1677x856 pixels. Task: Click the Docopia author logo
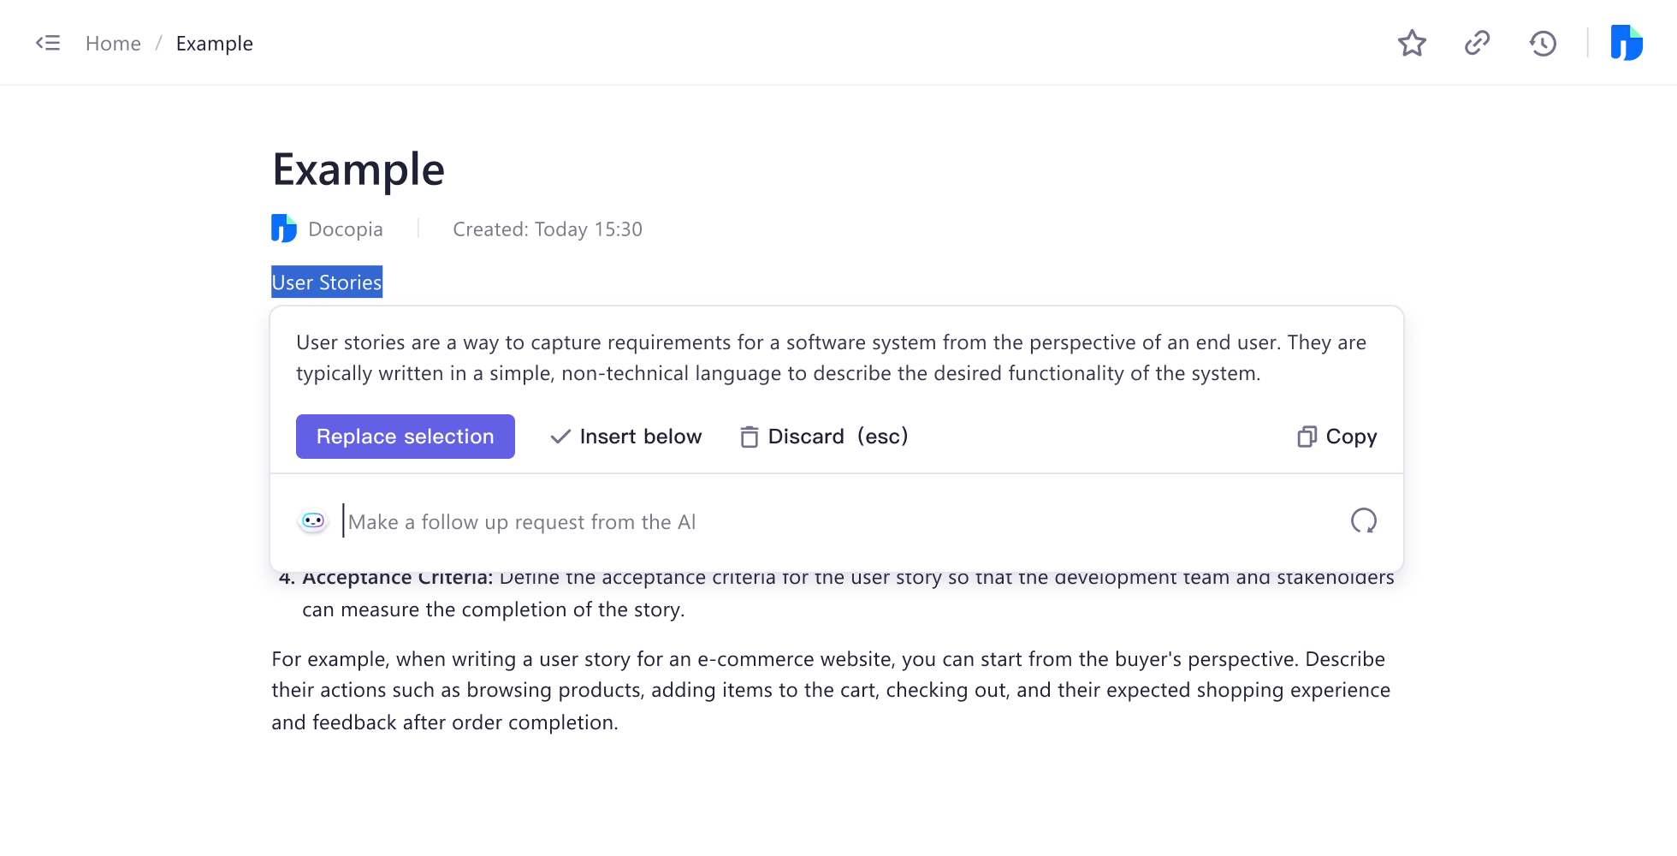284,229
